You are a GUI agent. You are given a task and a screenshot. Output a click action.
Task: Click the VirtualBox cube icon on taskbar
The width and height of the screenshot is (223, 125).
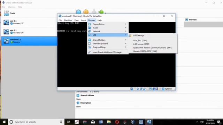point(133,122)
